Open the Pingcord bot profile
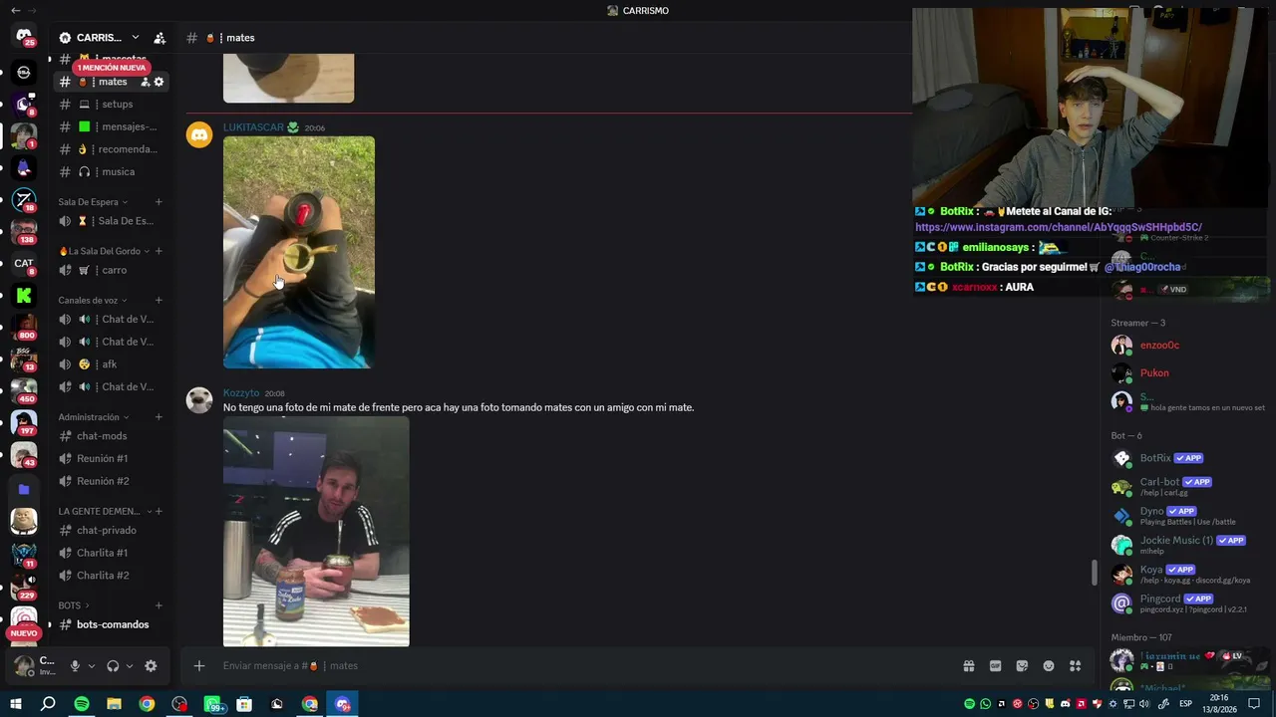 coord(1160,598)
